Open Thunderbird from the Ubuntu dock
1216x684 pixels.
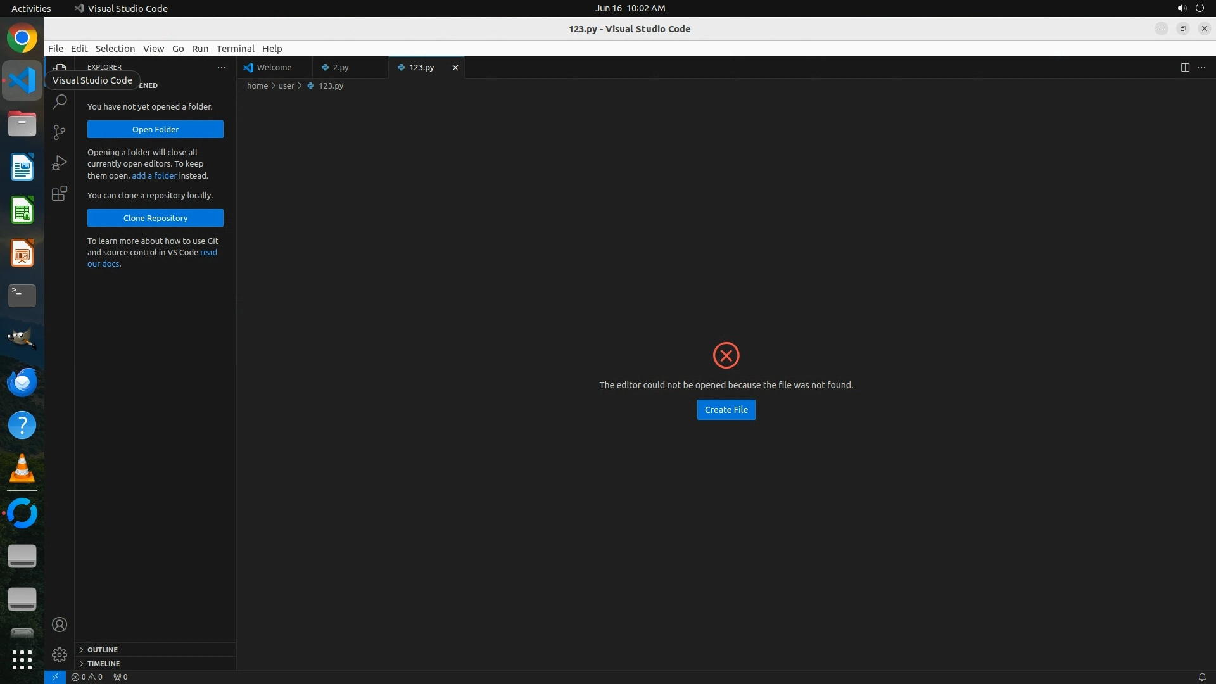(x=22, y=382)
